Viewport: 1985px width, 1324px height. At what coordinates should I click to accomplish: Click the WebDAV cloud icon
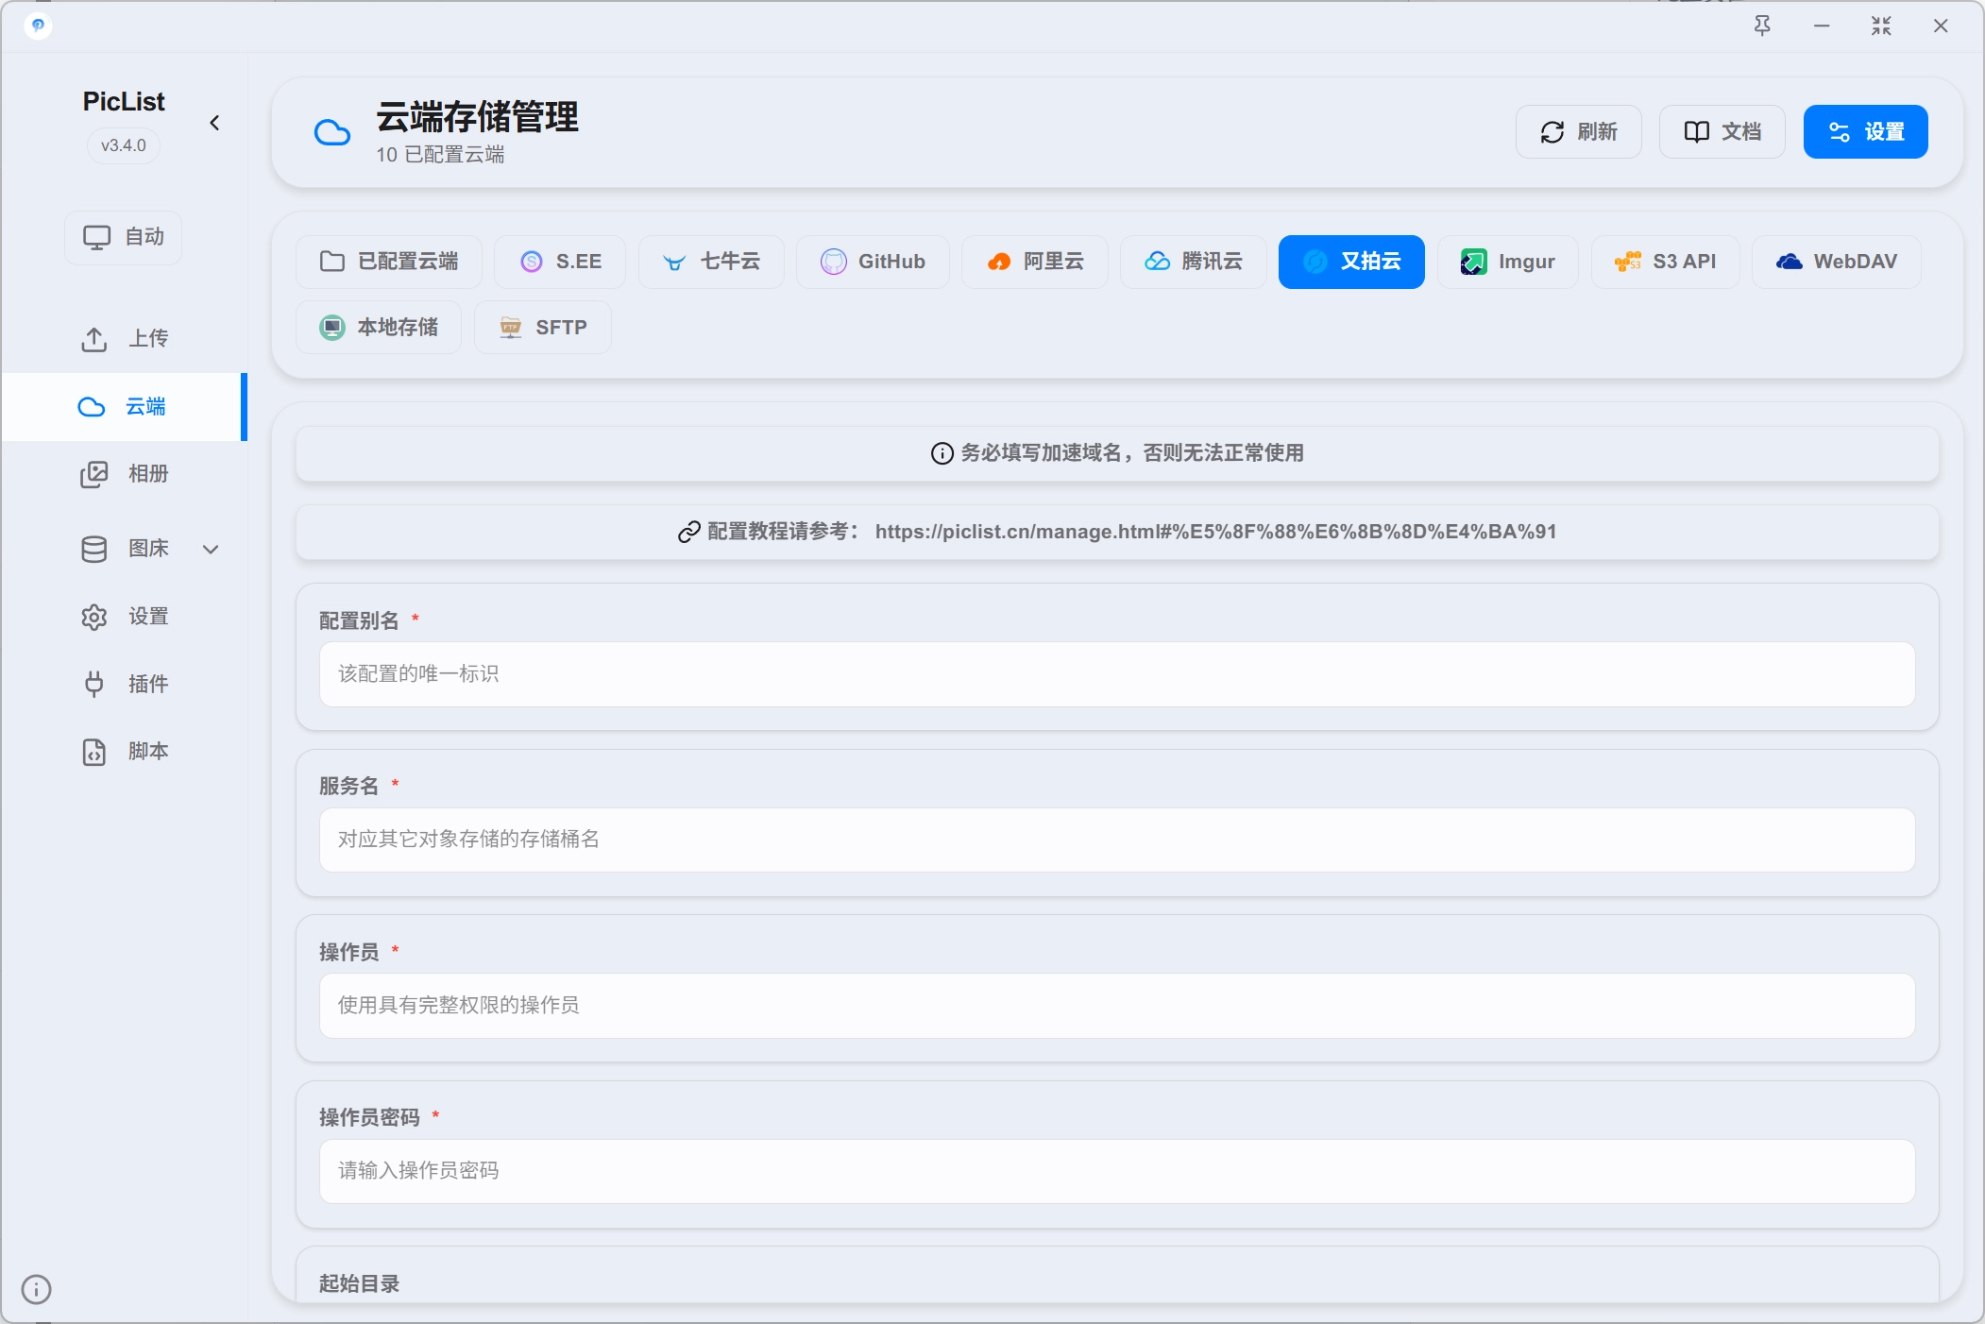click(1790, 262)
